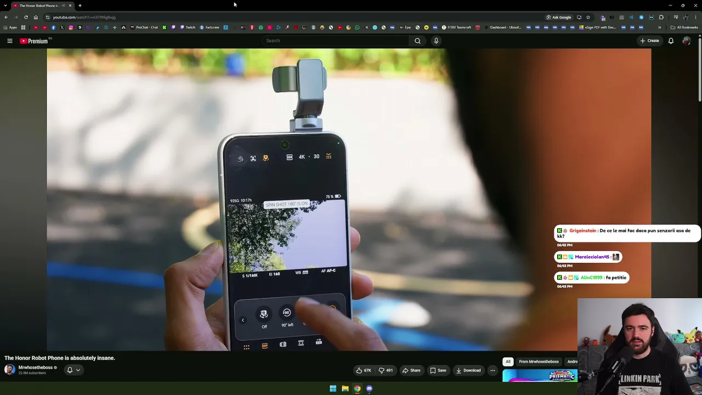The width and height of the screenshot is (702, 395).
Task: Open the Chrome profile avatar in toolbar
Action: (686, 17)
